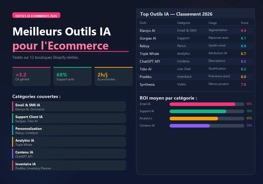Click the Top Outils IA — Classement 2026 title

click(x=176, y=14)
